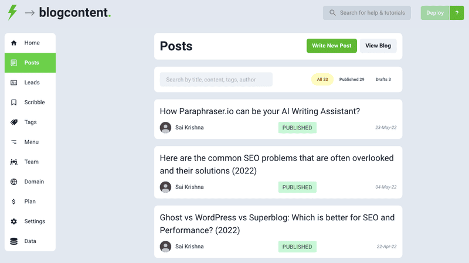Click the Data database icon
Screen dimensions: 469x263
click(x=13, y=241)
